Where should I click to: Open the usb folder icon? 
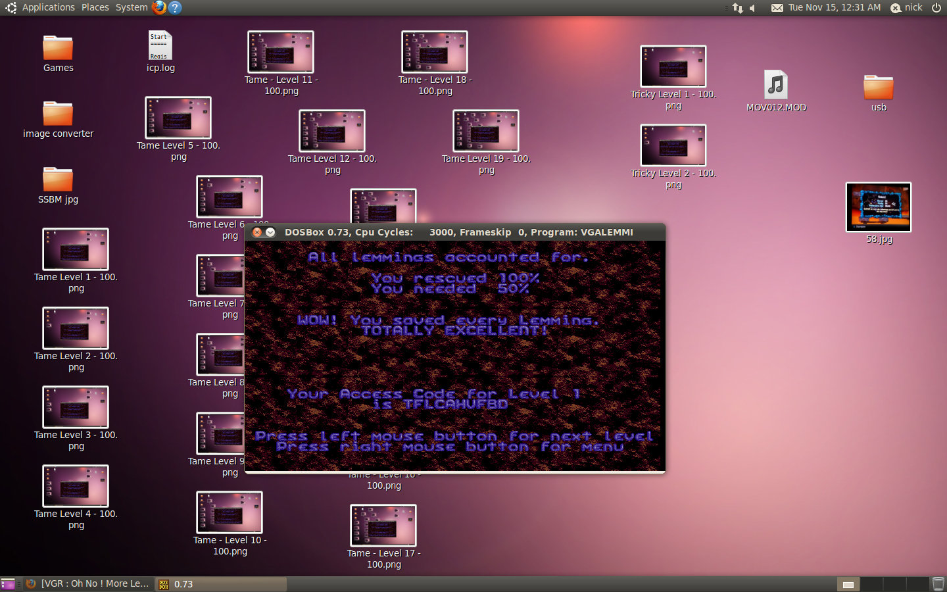click(x=878, y=88)
